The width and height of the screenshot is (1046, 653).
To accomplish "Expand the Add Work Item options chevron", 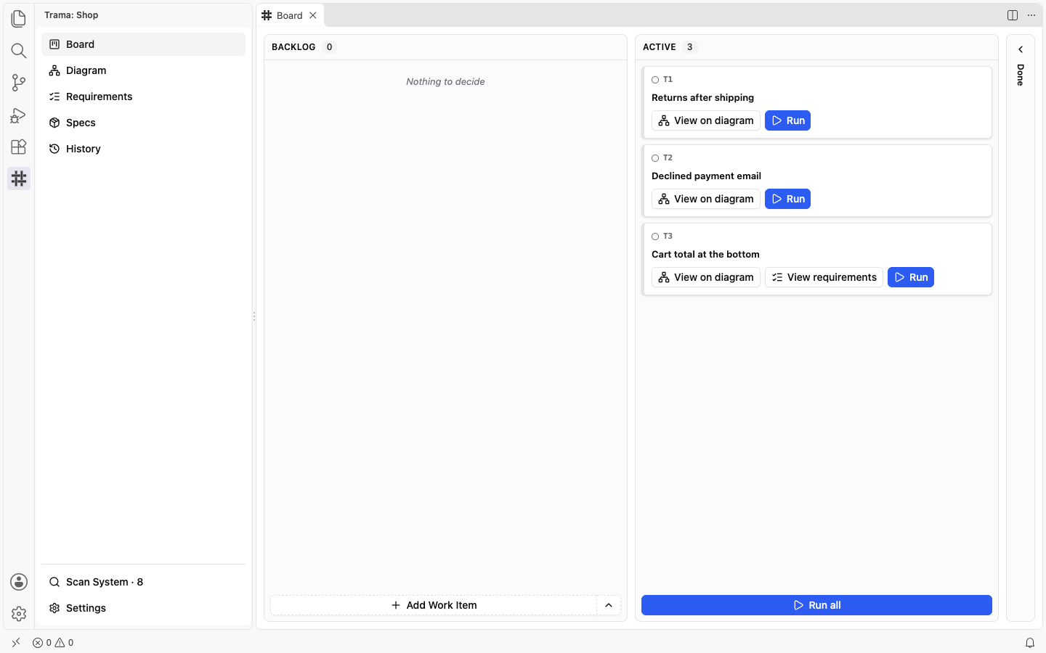I will [609, 605].
